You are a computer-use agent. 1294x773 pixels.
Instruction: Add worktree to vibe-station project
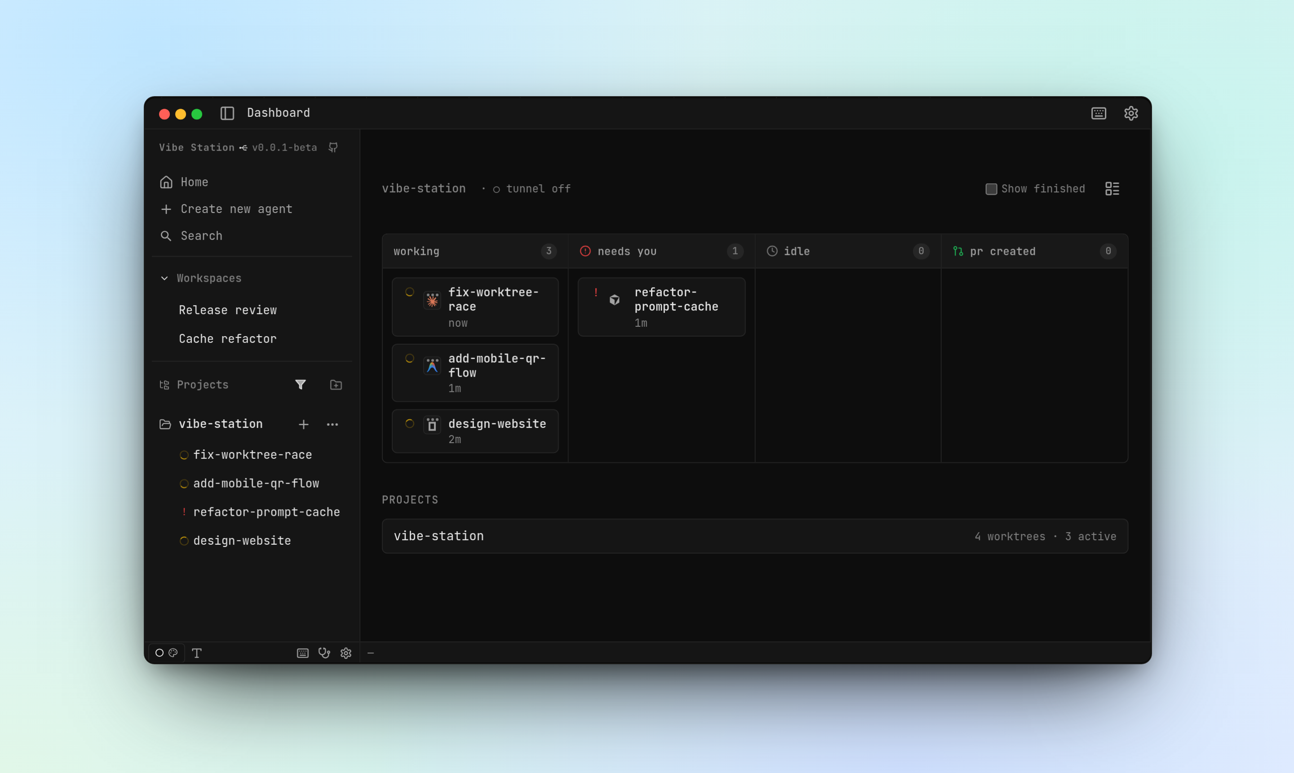(304, 425)
